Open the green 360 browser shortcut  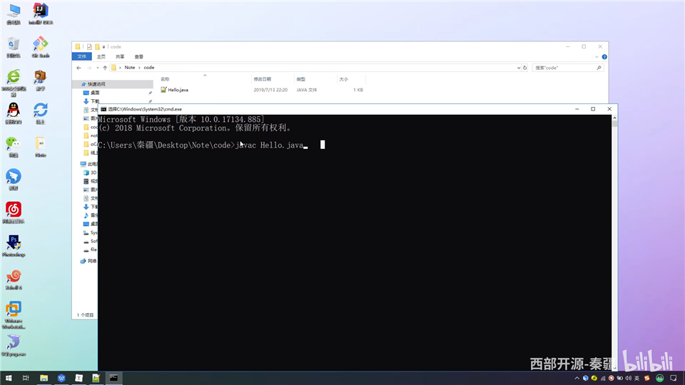click(14, 83)
